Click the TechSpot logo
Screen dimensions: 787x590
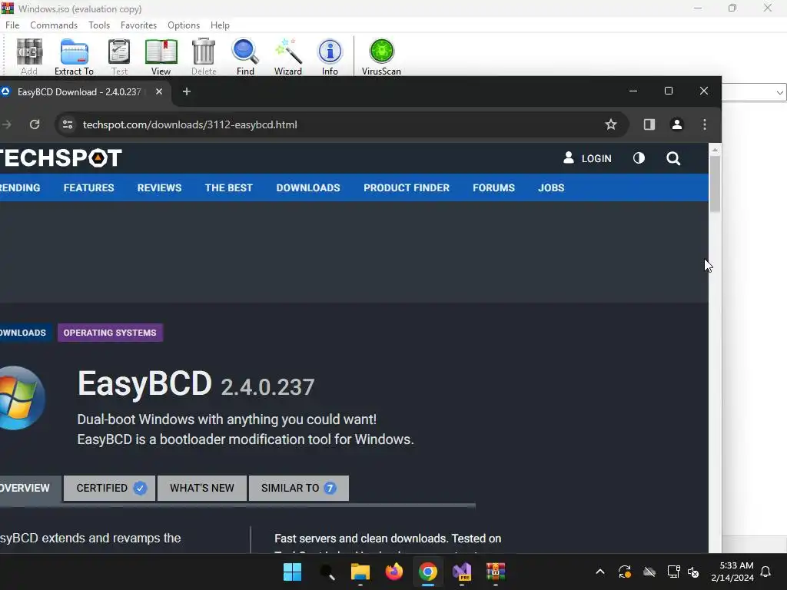60,158
